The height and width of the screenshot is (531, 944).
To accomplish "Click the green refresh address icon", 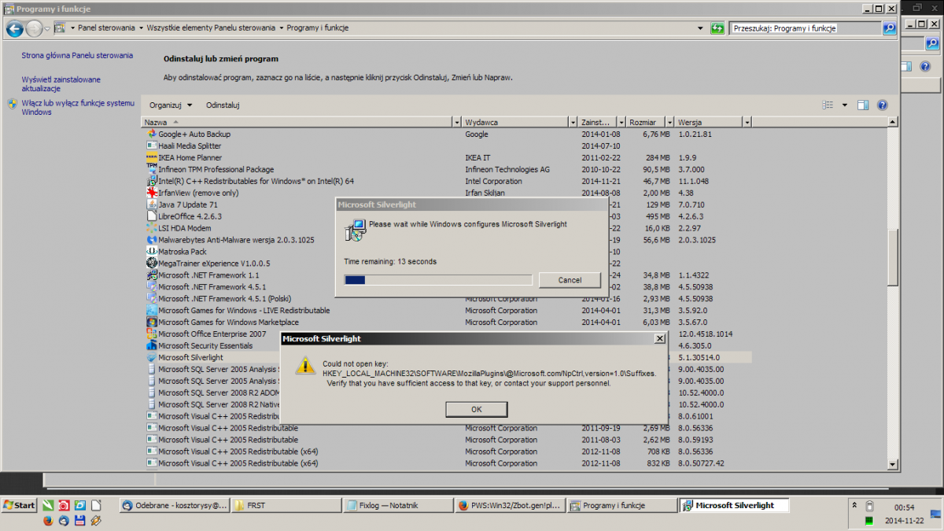I will tap(717, 28).
